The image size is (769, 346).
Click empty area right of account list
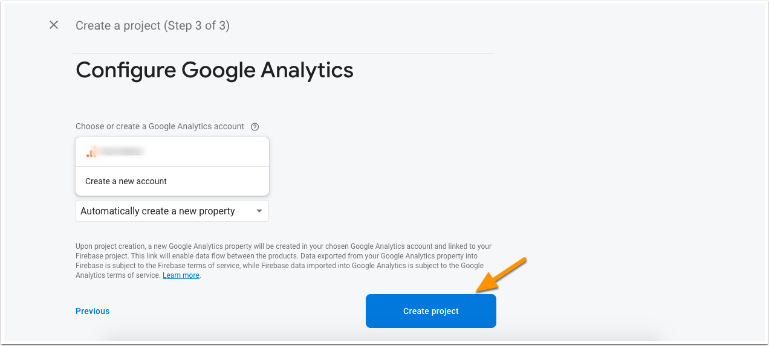(387, 166)
